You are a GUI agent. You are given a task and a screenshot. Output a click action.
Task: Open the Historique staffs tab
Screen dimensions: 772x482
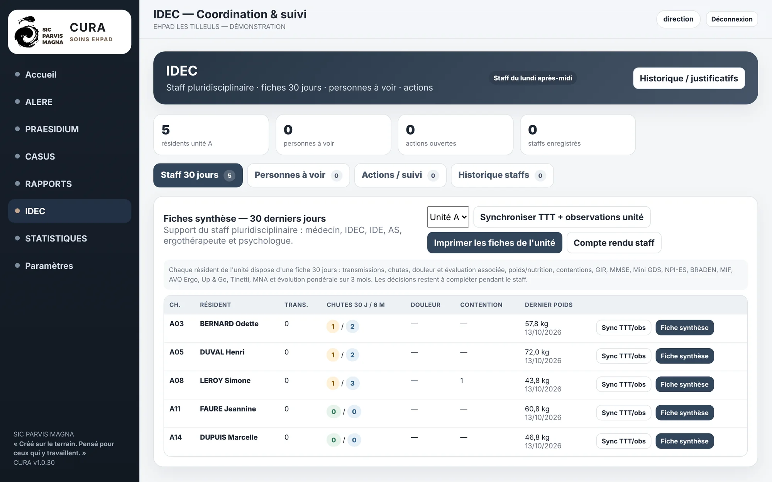(x=502, y=175)
